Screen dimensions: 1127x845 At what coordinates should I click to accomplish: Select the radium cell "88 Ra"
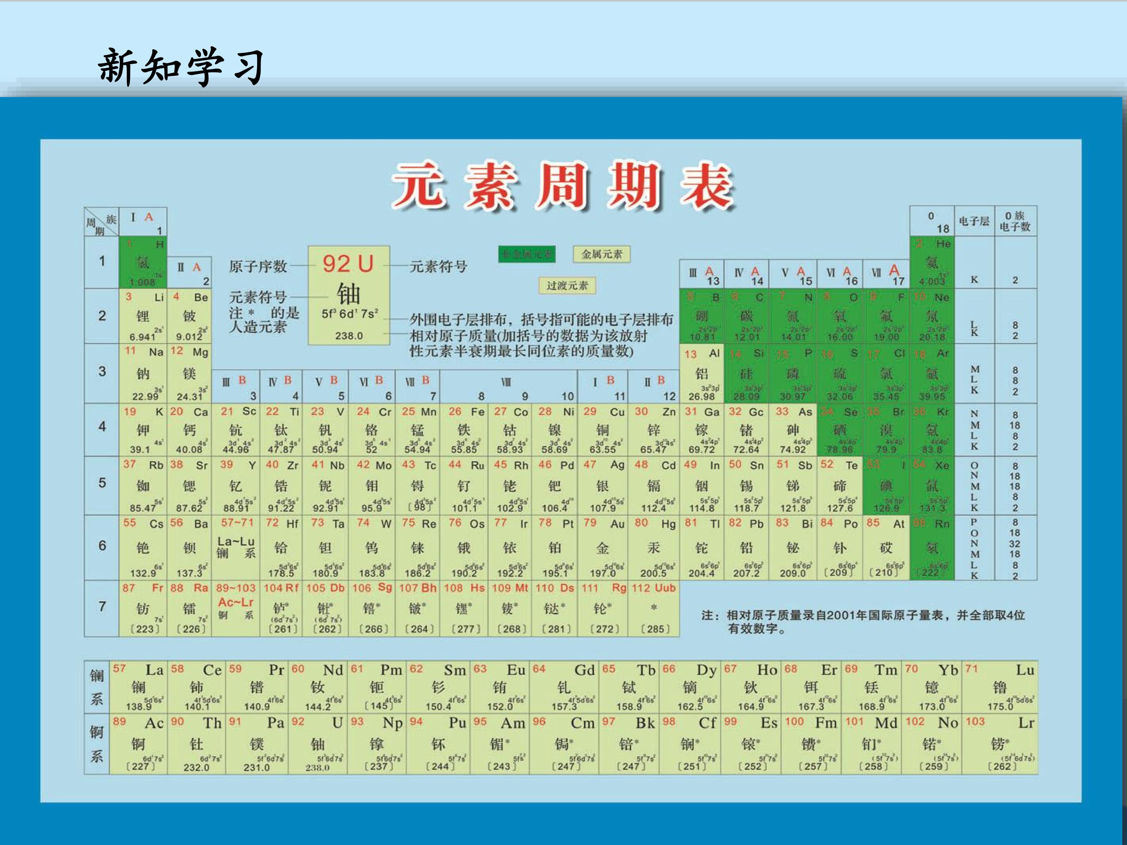189,608
